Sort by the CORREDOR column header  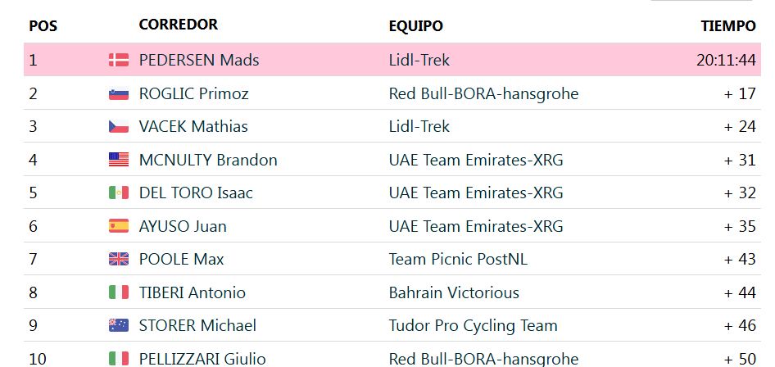[x=179, y=25]
